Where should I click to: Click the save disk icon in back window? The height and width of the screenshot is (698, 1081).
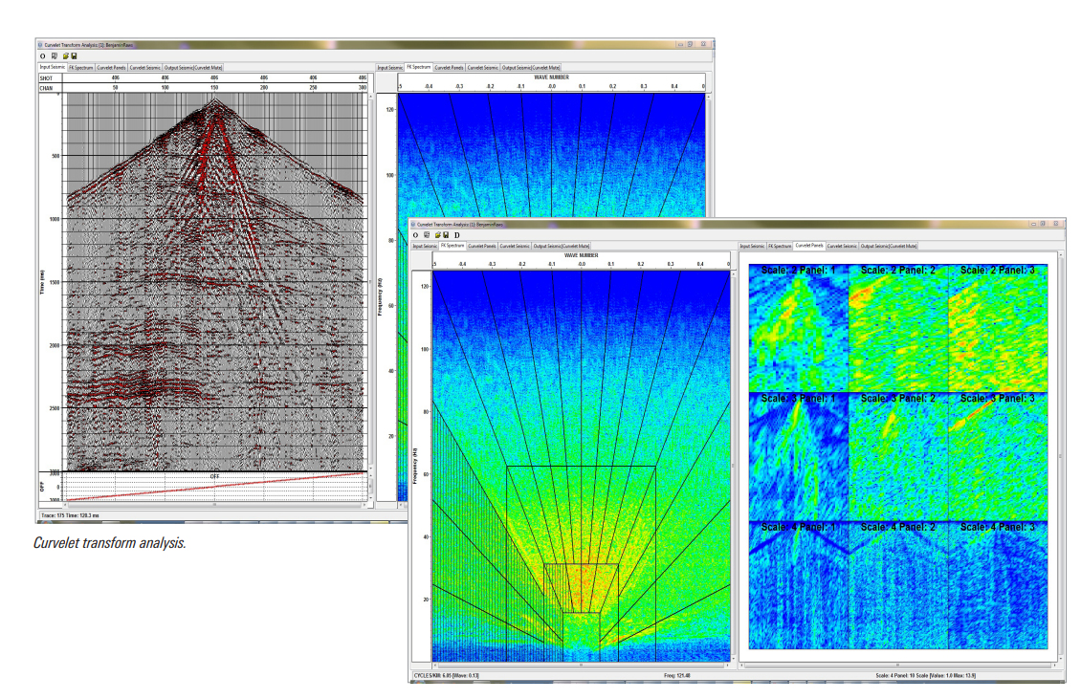click(74, 55)
